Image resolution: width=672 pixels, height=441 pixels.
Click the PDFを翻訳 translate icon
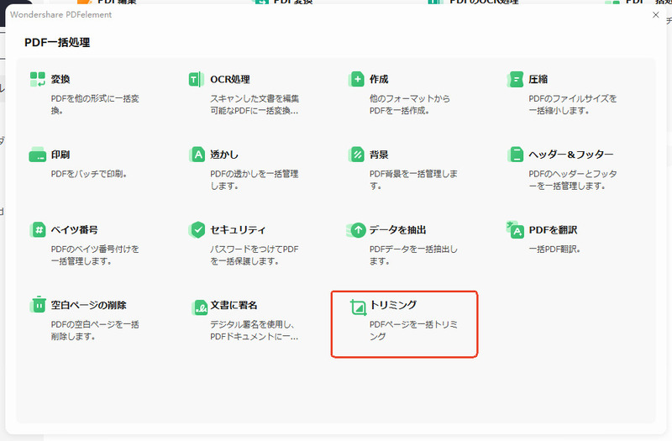pyautogui.click(x=515, y=229)
